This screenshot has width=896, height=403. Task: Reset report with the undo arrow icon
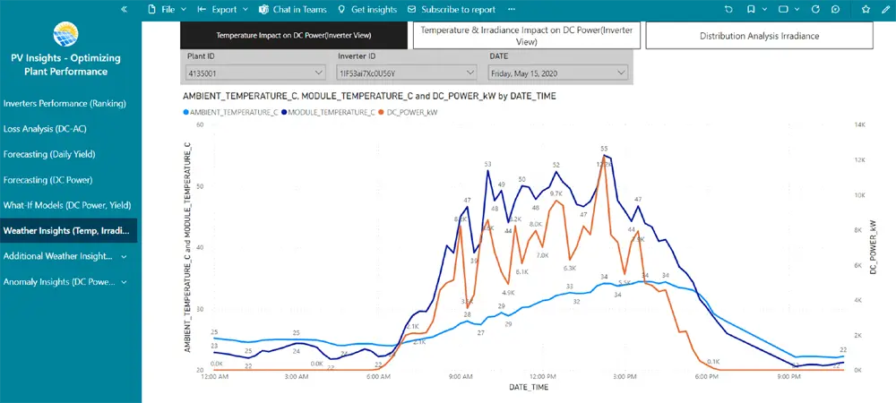coord(728,9)
